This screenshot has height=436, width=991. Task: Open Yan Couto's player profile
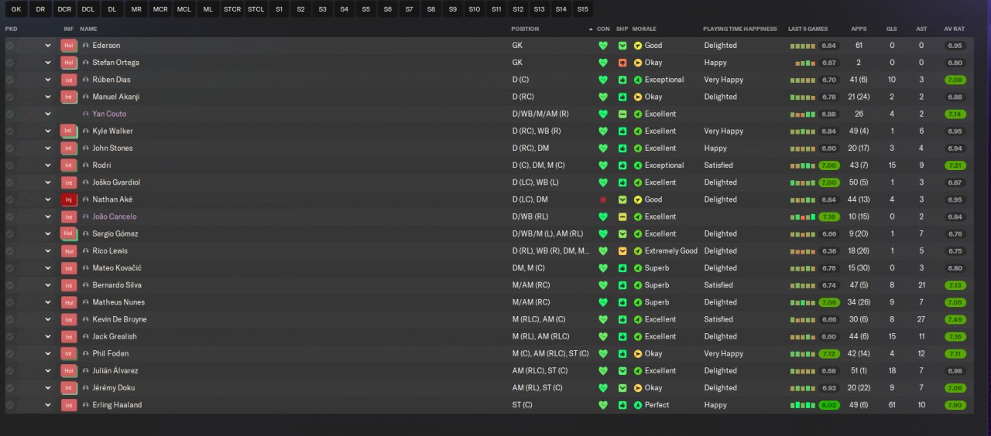pyautogui.click(x=109, y=114)
